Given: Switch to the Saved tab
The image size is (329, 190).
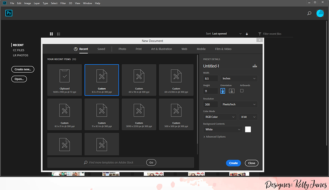Looking at the screenshot, I should (x=101, y=49).
